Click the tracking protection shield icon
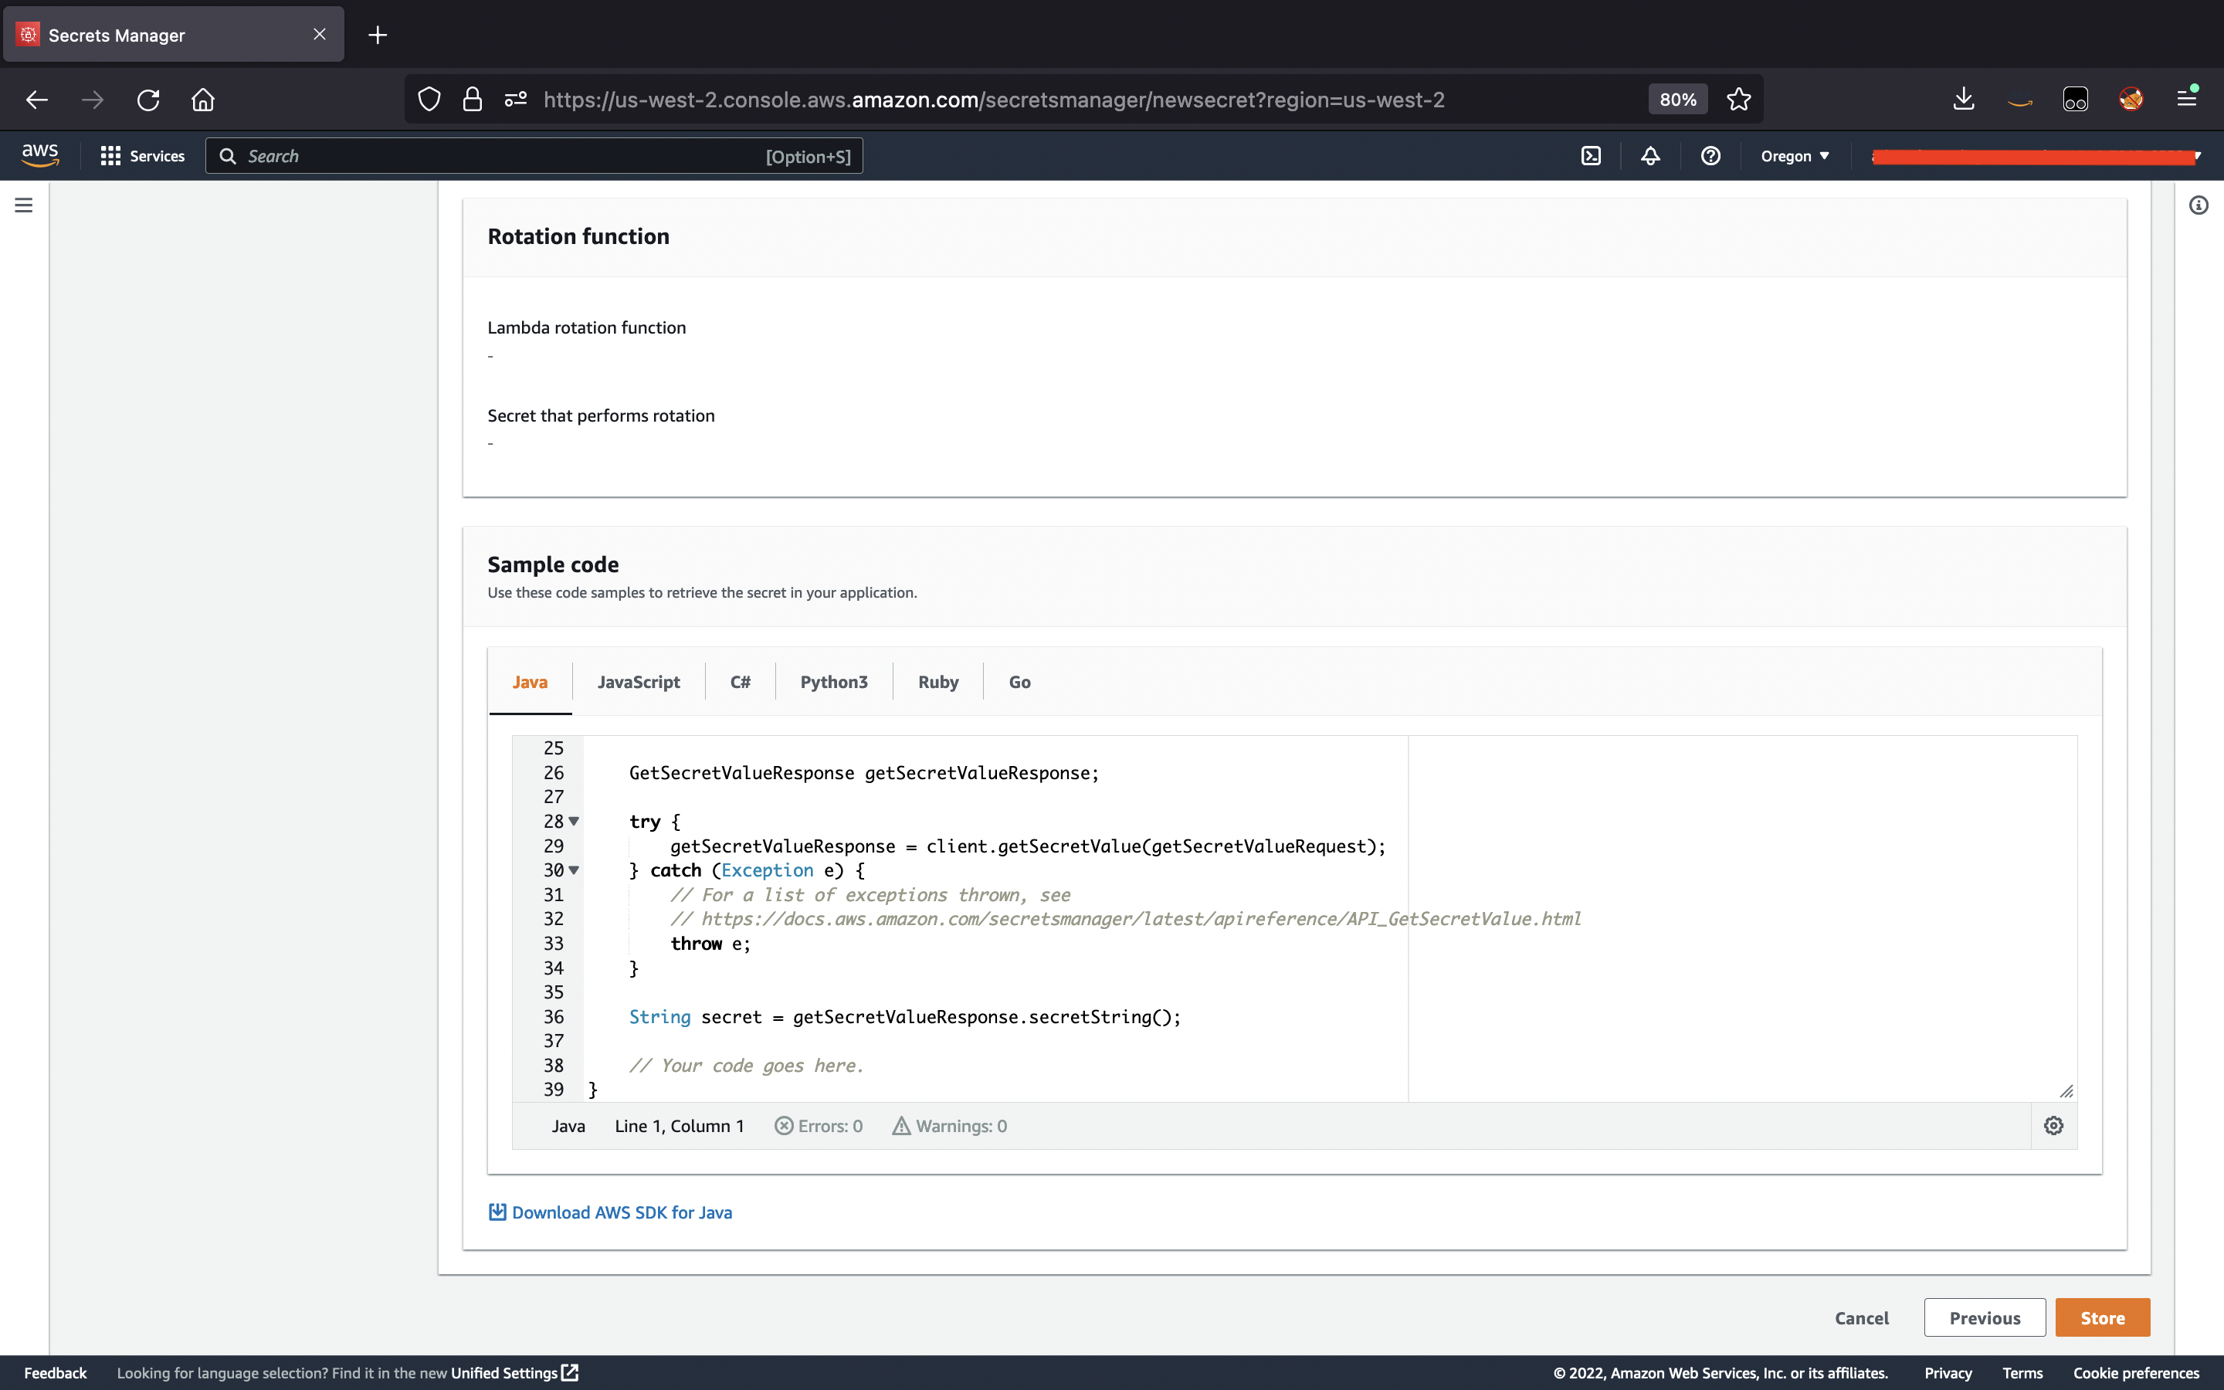This screenshot has height=1390, width=2224. [429, 100]
